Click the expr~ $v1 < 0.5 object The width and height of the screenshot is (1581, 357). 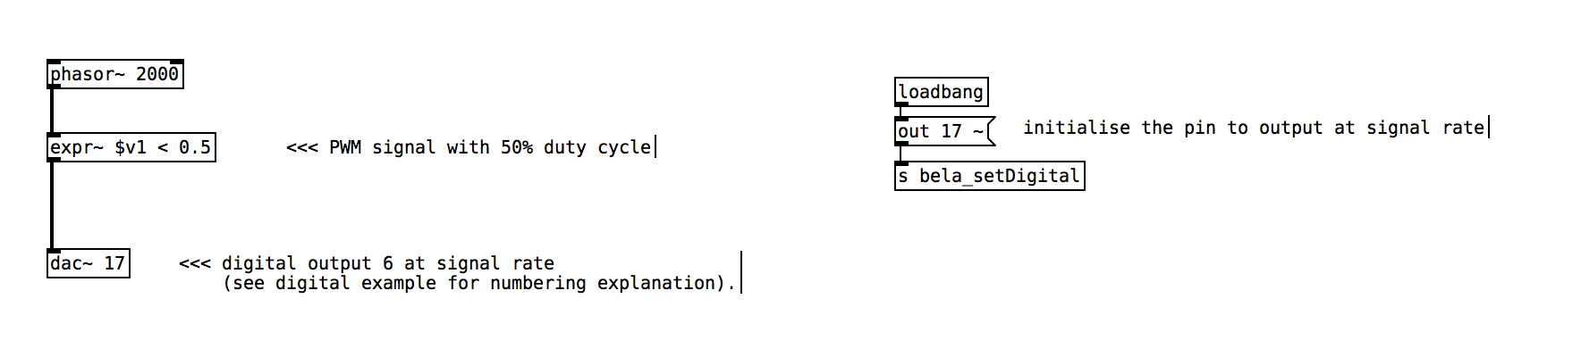click(x=131, y=147)
